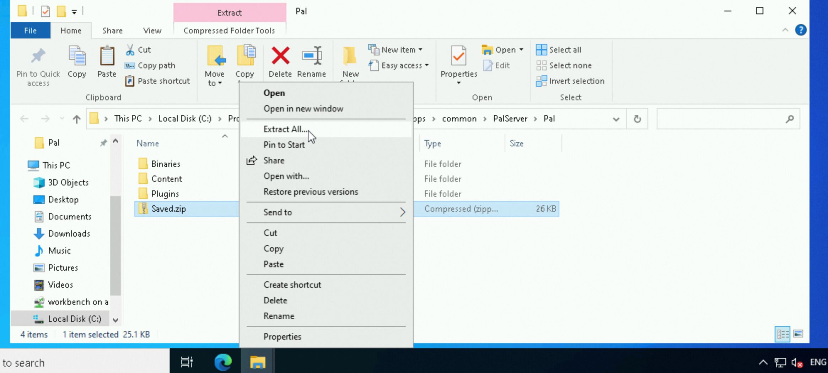Choose Open in the context menu
This screenshot has width=828, height=373.
pyautogui.click(x=326, y=93)
